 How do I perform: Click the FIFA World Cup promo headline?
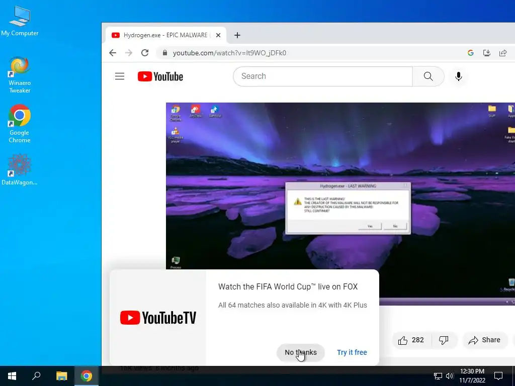coord(288,286)
